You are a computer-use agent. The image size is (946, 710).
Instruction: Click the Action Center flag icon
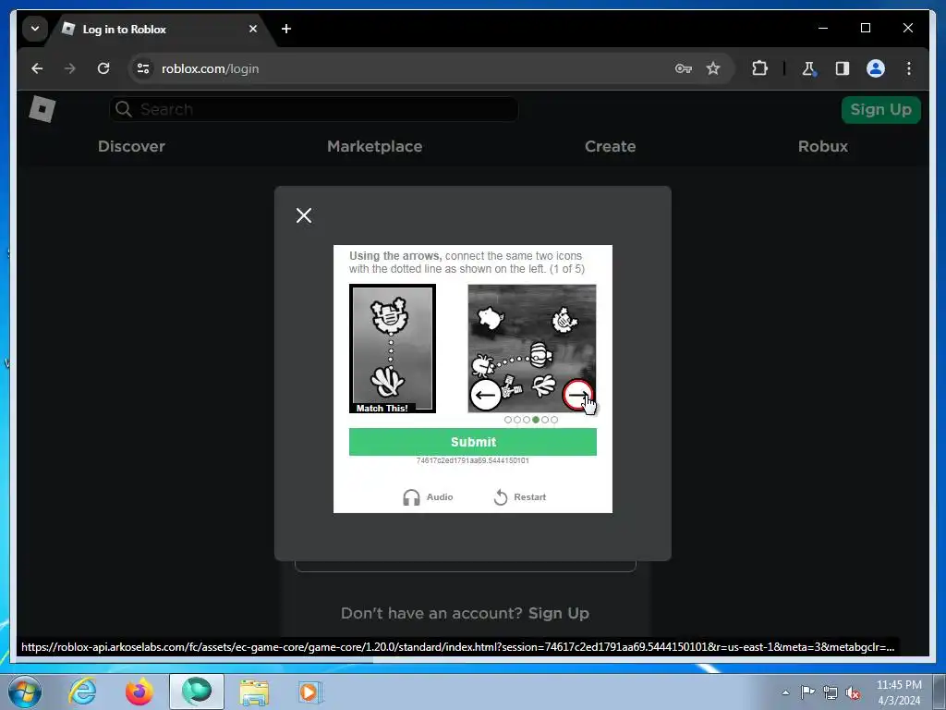coord(807,692)
